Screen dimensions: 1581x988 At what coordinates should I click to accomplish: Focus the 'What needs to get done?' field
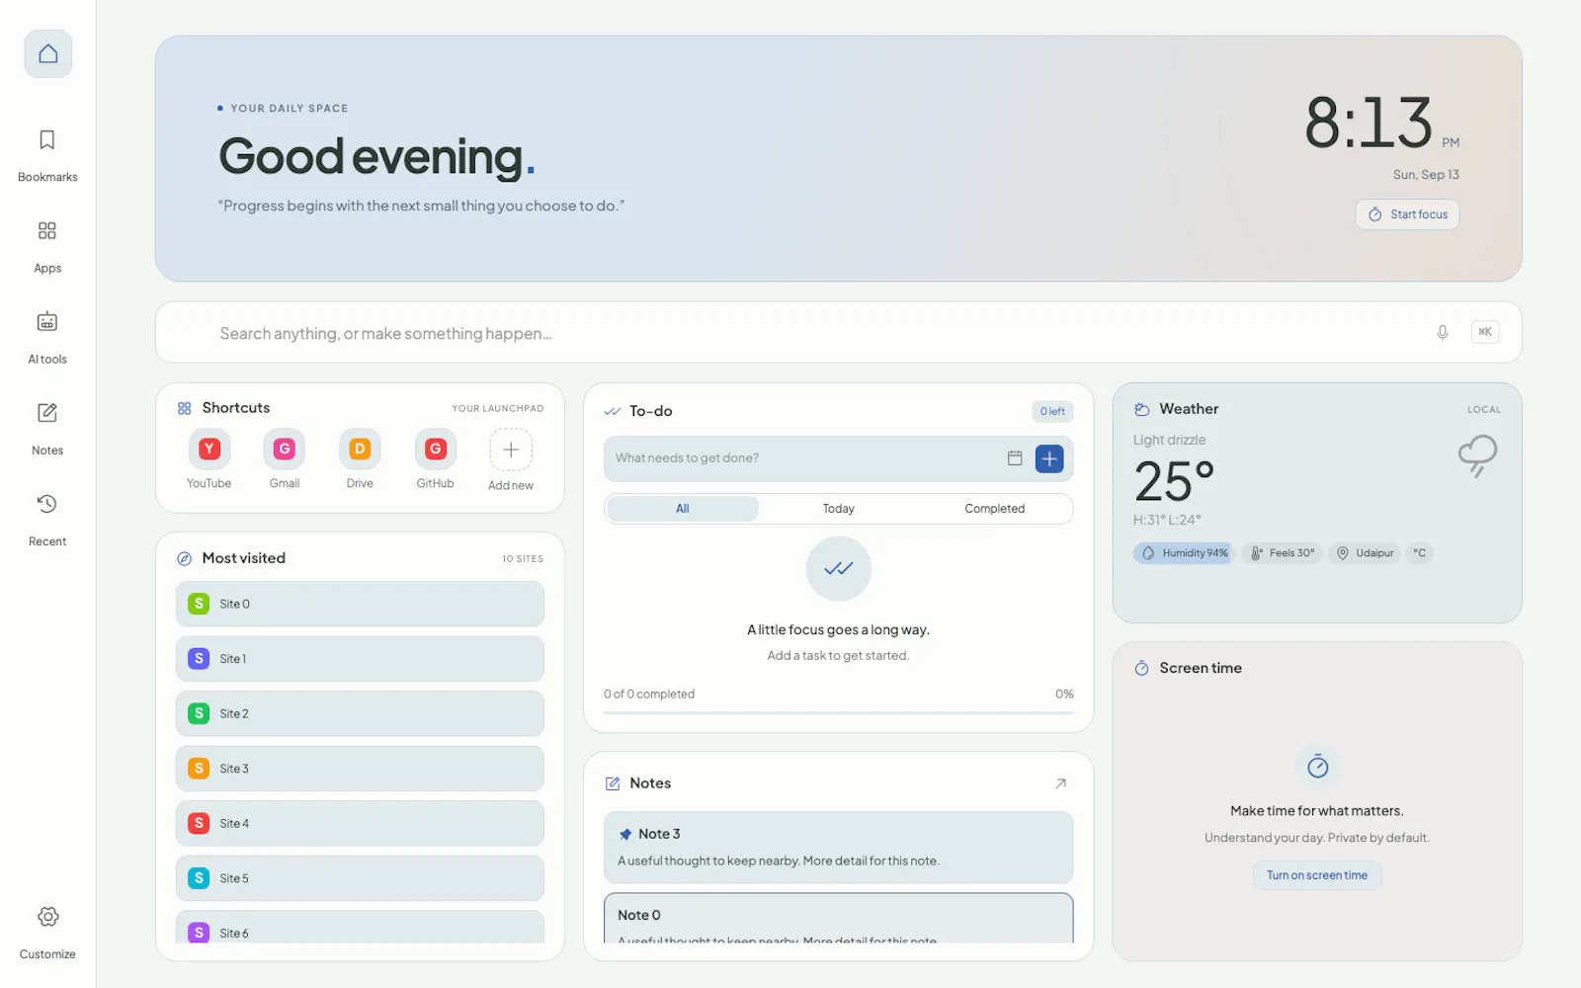[805, 458]
